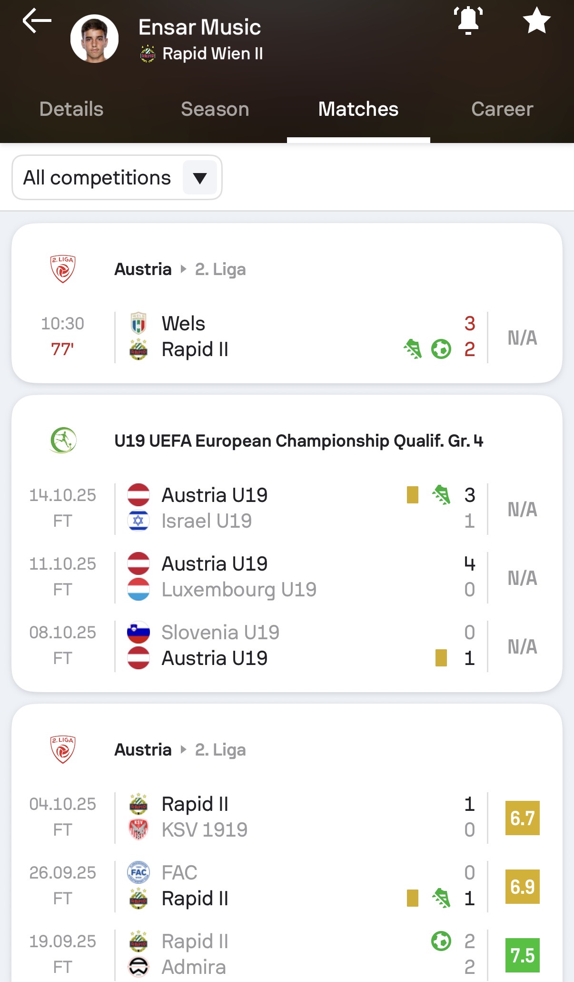Click the Rapid Wien II club crest

148,54
